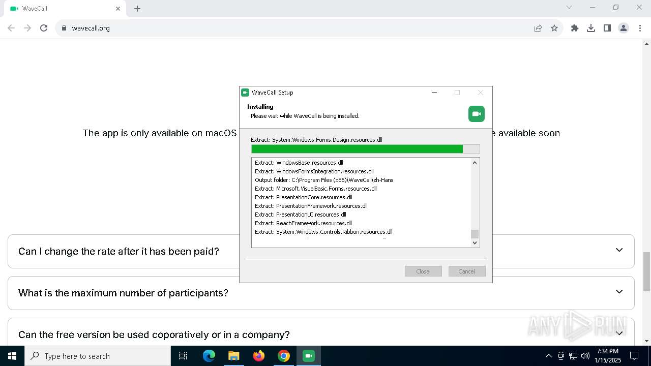The image size is (651, 366).
Task: Select 'System.Windows.Controls.Ribbon.resources.dll' log line
Action: 323,232
